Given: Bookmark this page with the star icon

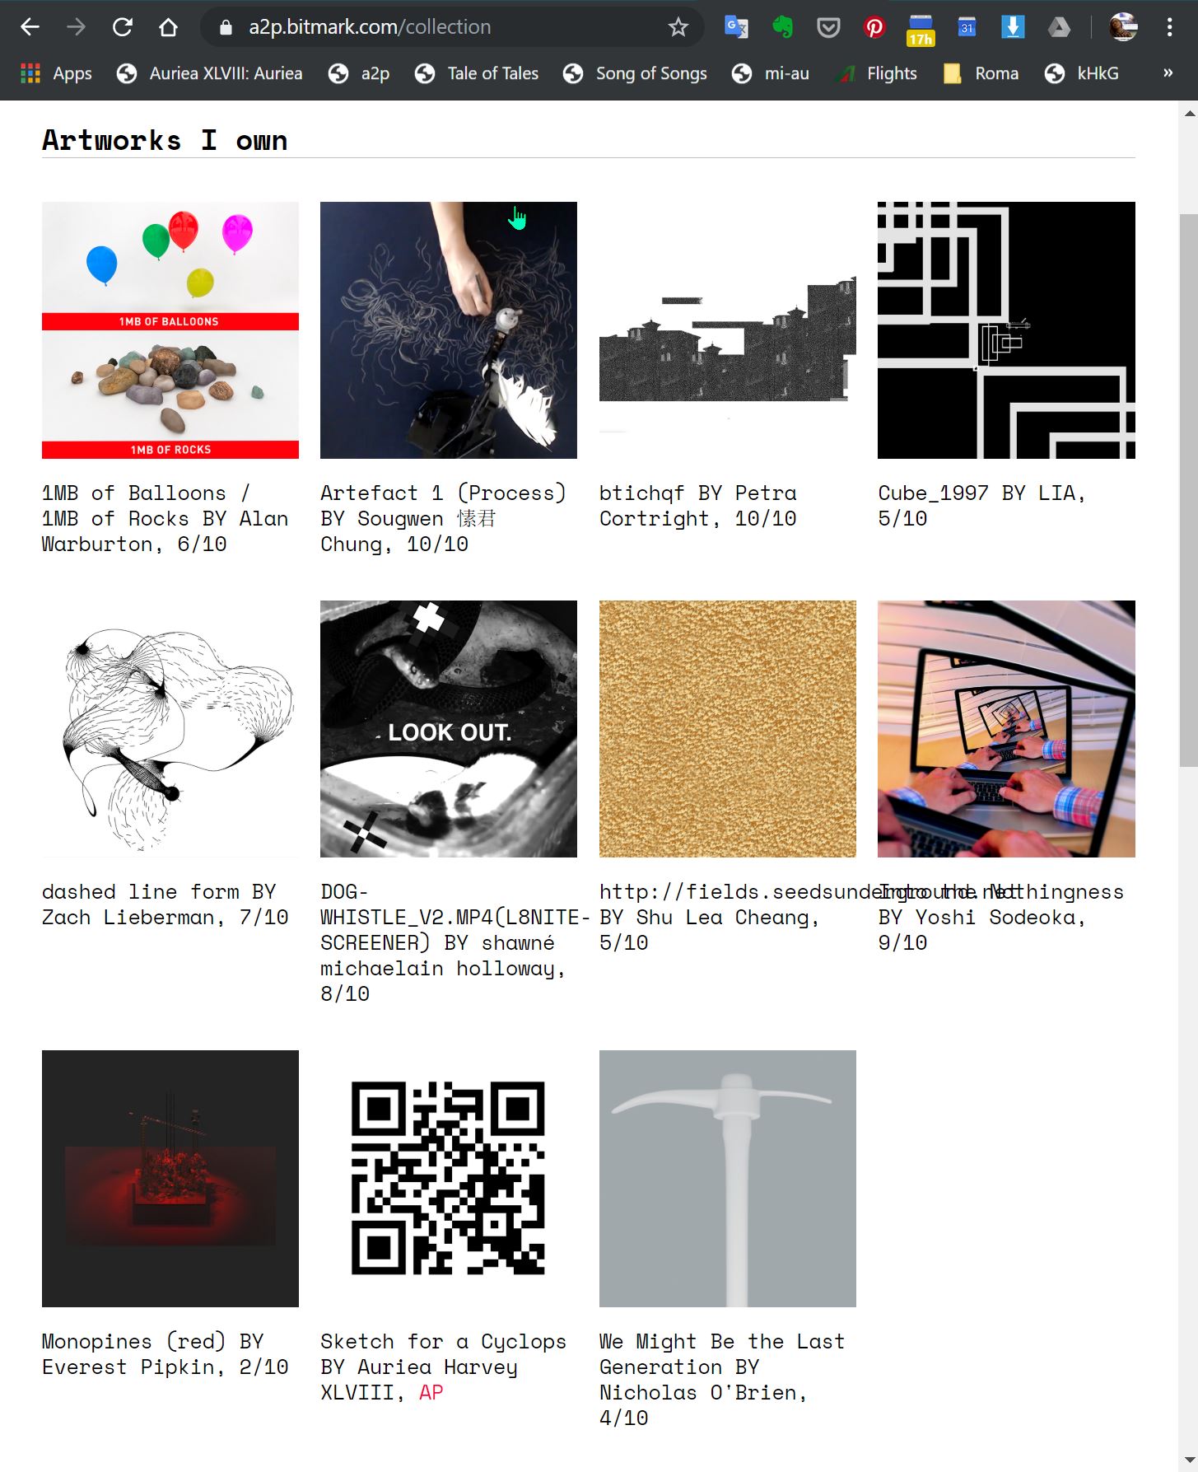Looking at the screenshot, I should pyautogui.click(x=678, y=27).
